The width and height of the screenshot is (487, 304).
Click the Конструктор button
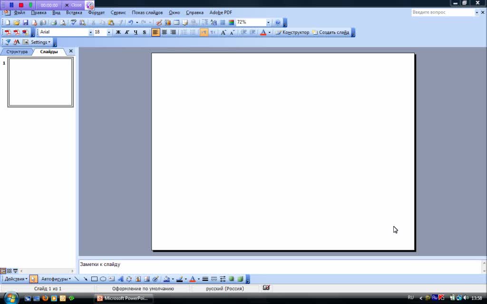pyautogui.click(x=292, y=32)
